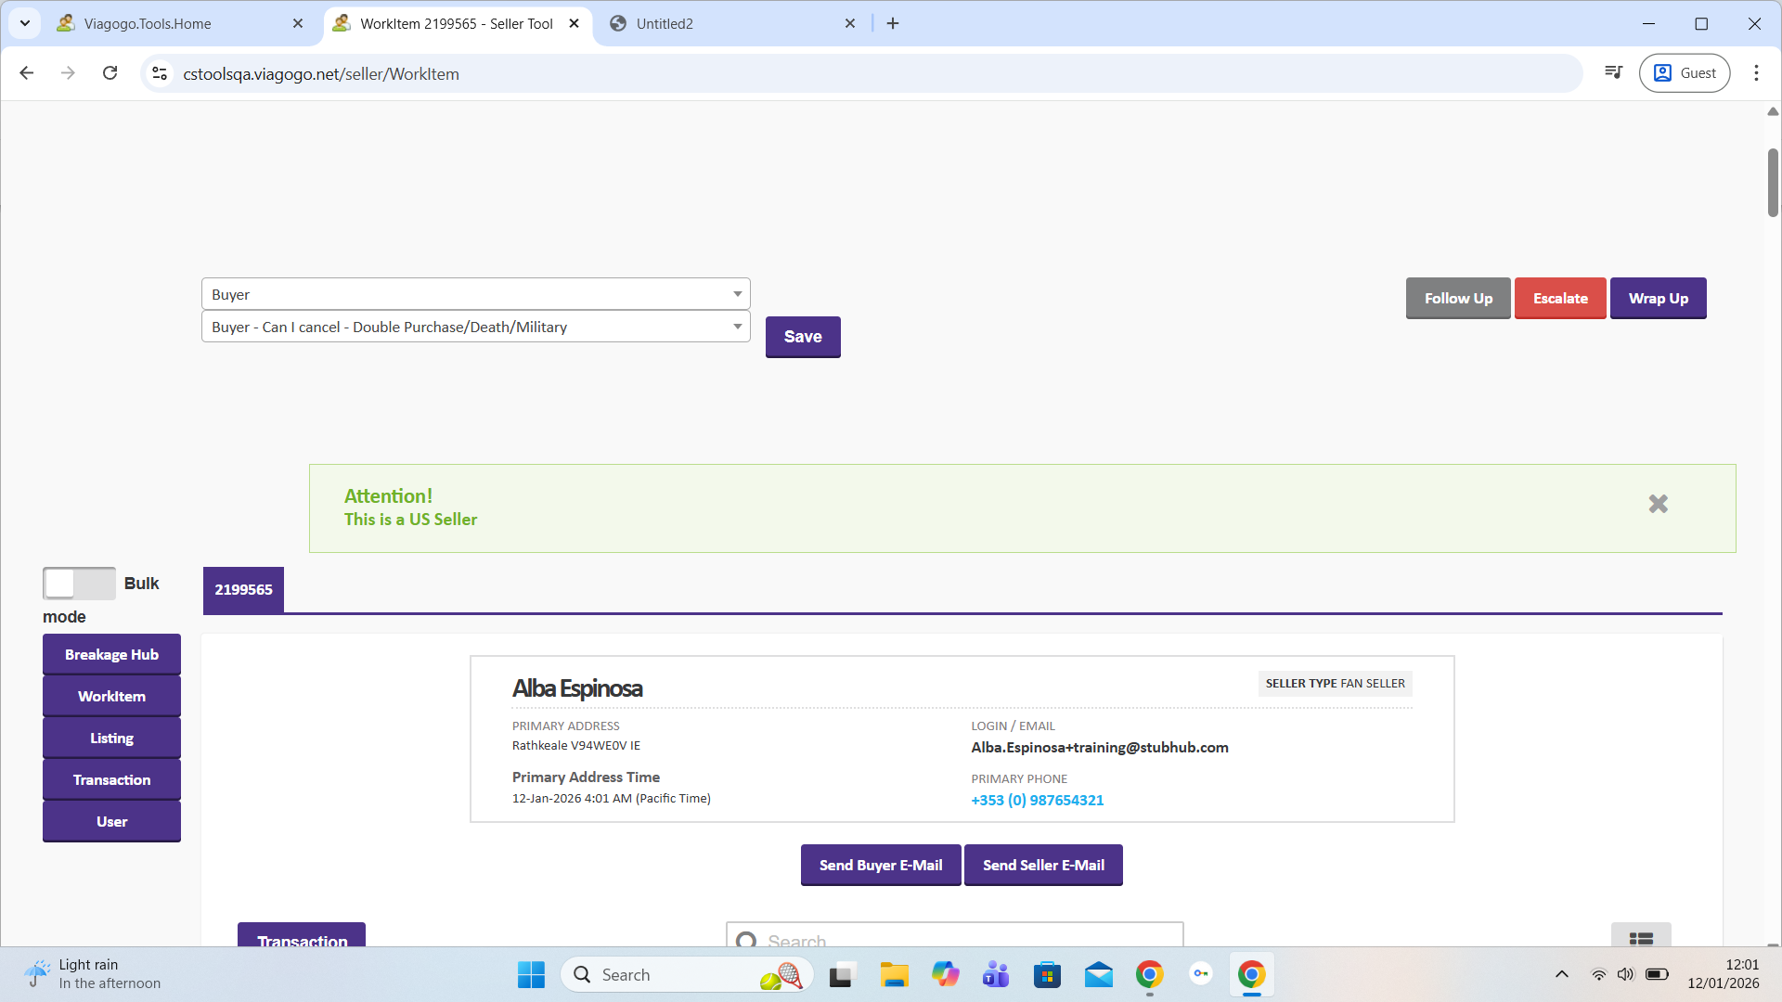Select the 2199565 work item tab
The image size is (1782, 1002).
click(243, 589)
